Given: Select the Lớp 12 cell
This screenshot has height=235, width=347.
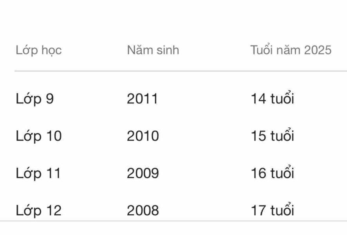Looking at the screenshot, I should click(x=39, y=210).
